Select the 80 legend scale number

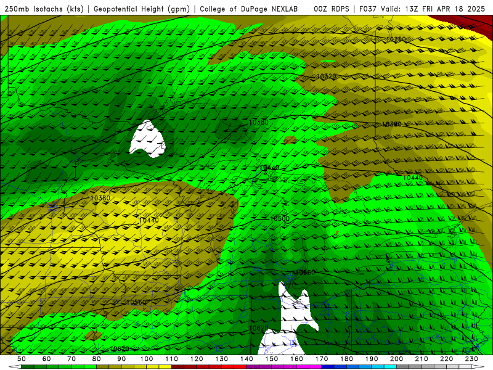97,359
